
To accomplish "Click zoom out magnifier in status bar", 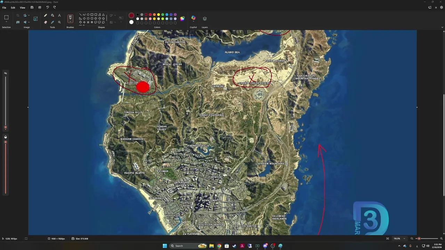I will [412, 239].
